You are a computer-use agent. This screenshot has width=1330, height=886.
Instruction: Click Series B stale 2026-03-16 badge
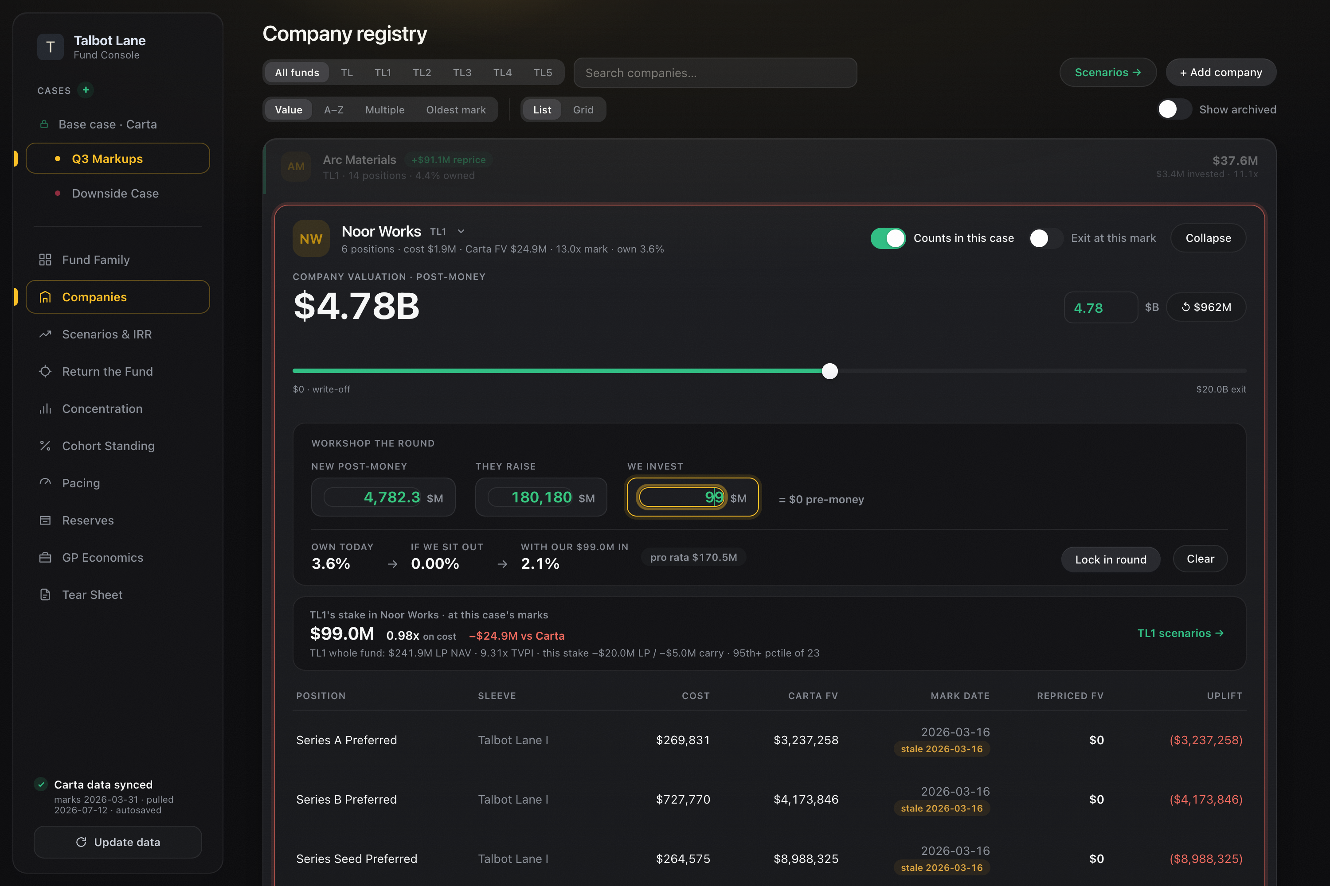(x=942, y=808)
